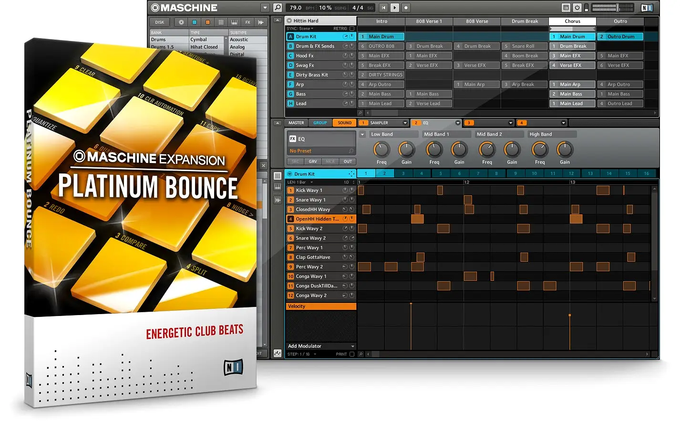Open the layout view icon beside the power button

(x=566, y=8)
